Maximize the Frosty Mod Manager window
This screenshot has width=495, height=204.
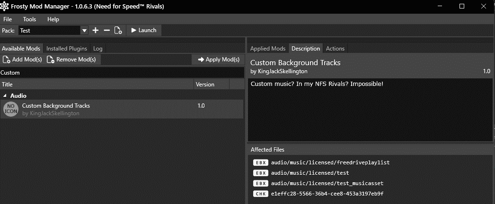[x=462, y=6]
